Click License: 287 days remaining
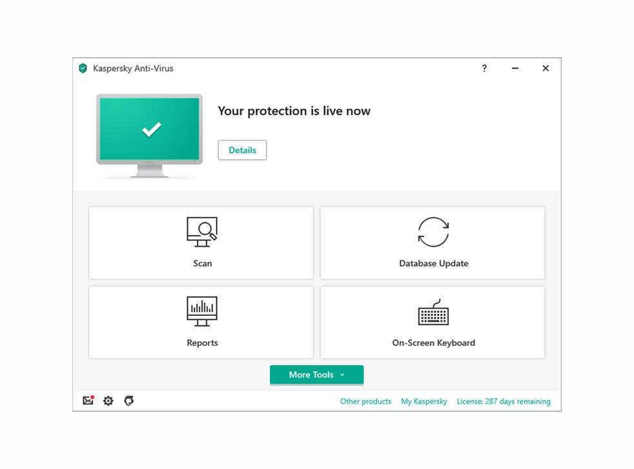This screenshot has height=469, width=634. pos(504,401)
